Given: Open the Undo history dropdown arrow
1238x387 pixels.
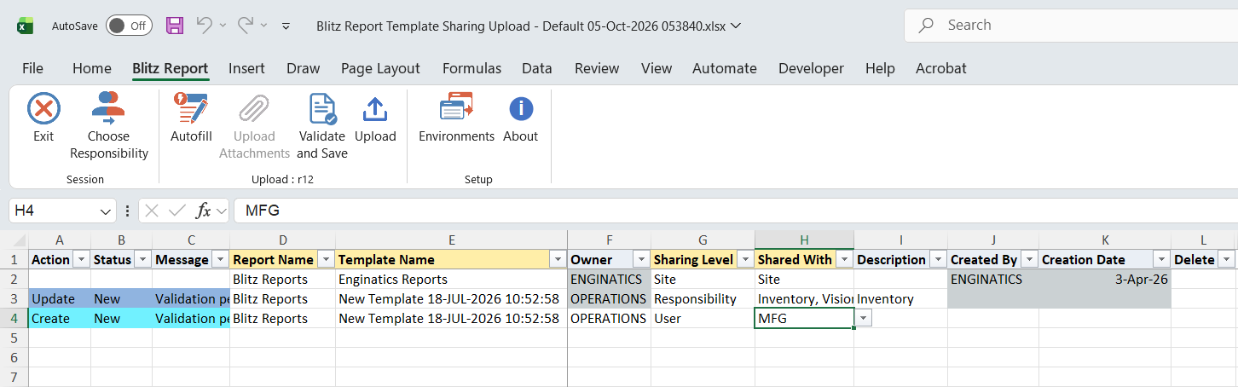Looking at the screenshot, I should tap(223, 26).
